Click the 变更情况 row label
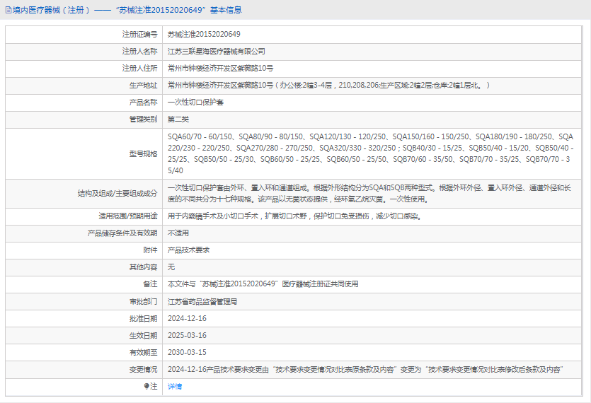This screenshot has height=403, width=591. coord(143,370)
